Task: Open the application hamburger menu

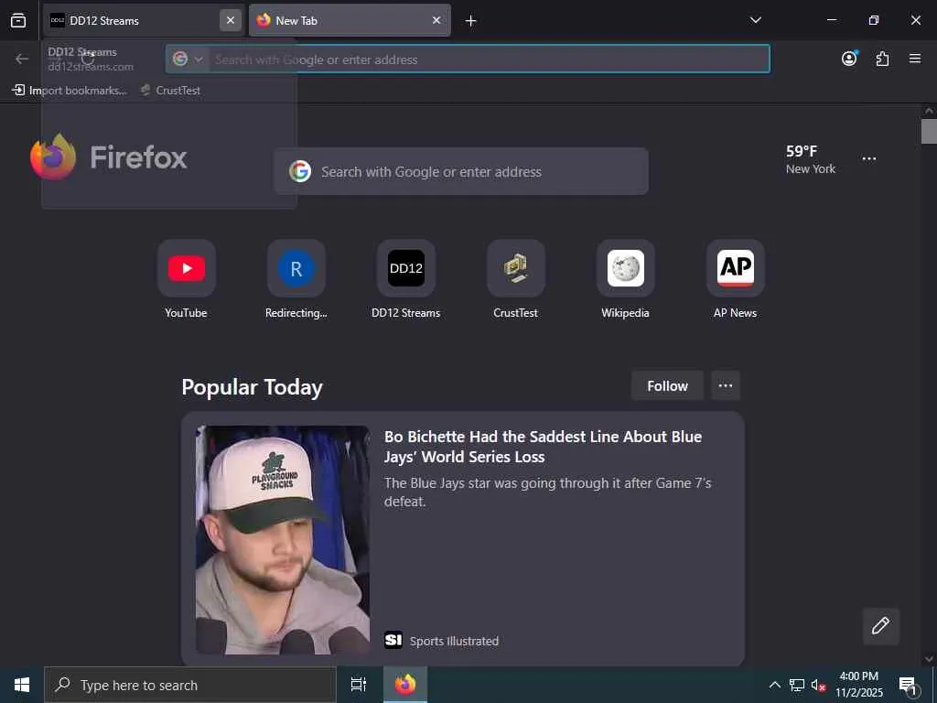Action: [x=915, y=59]
